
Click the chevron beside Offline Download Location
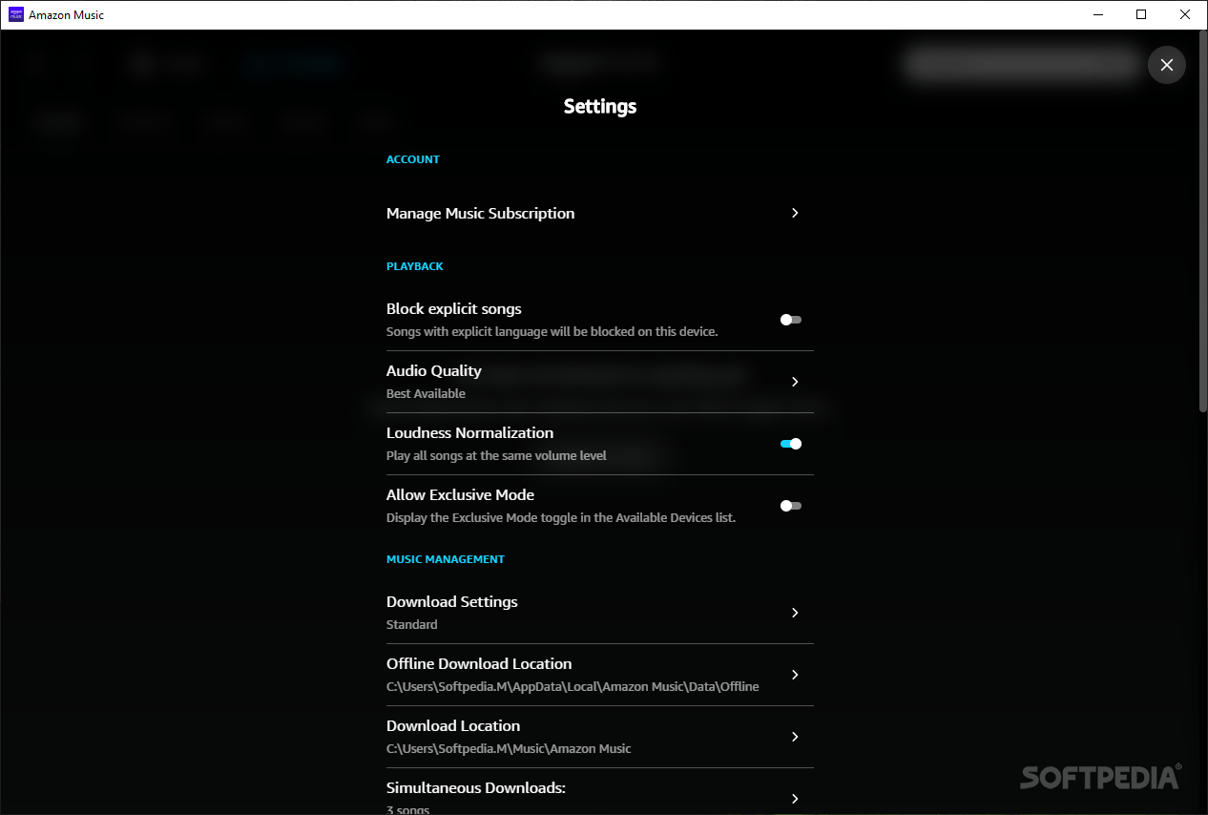click(795, 675)
